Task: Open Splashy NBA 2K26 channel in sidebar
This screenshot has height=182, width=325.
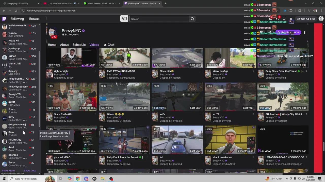Action: pos(20,73)
